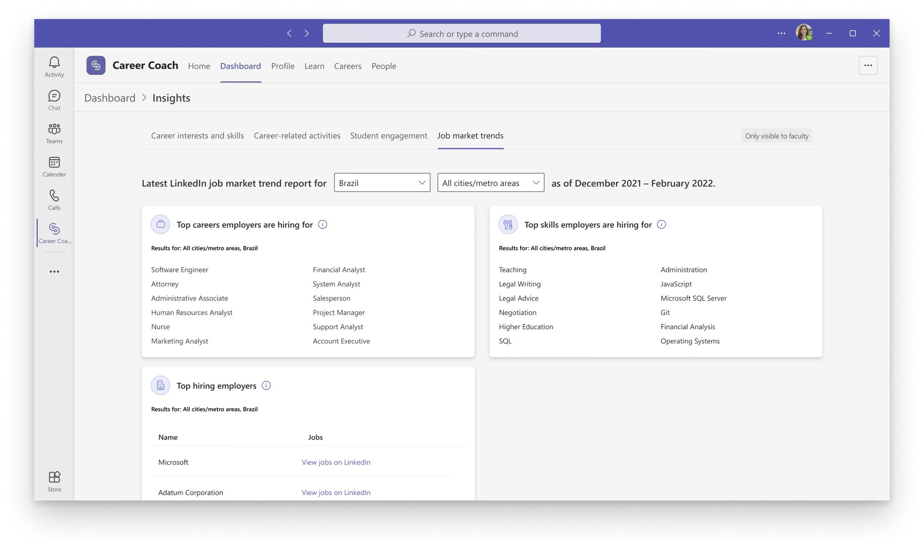Open the Learn tab
The image size is (924, 550).
click(314, 66)
